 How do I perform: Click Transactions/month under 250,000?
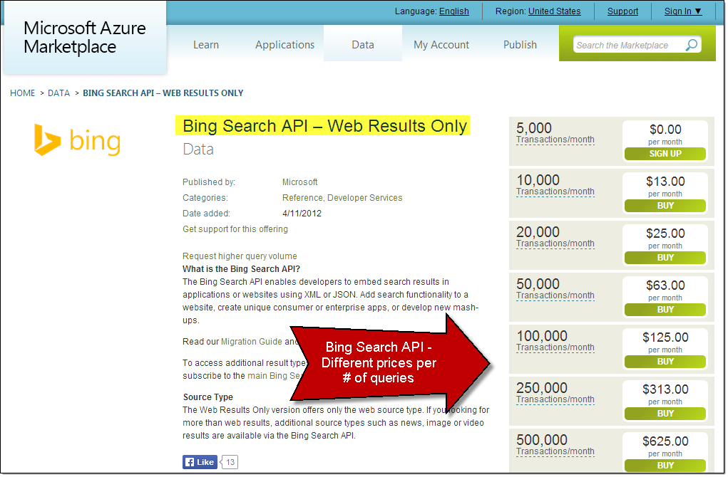[x=555, y=399]
